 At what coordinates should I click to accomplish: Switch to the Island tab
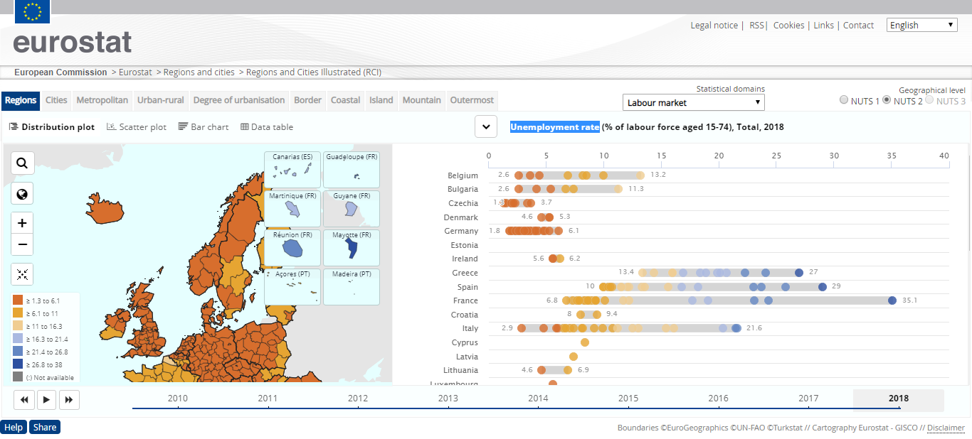[381, 100]
